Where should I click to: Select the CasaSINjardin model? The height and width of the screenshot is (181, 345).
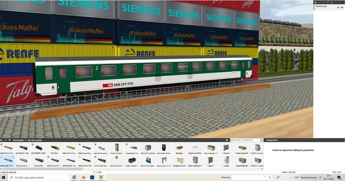tap(242, 161)
